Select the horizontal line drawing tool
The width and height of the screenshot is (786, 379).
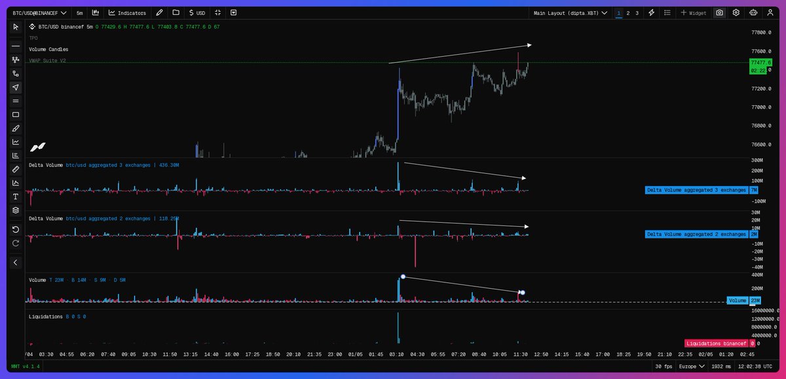16,46
